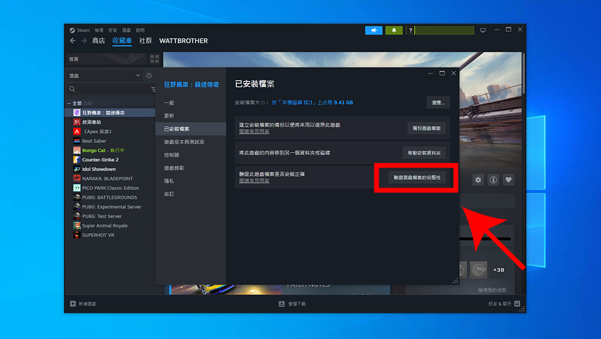Favorite the game with the heart icon
601x339 pixels.
(x=508, y=180)
